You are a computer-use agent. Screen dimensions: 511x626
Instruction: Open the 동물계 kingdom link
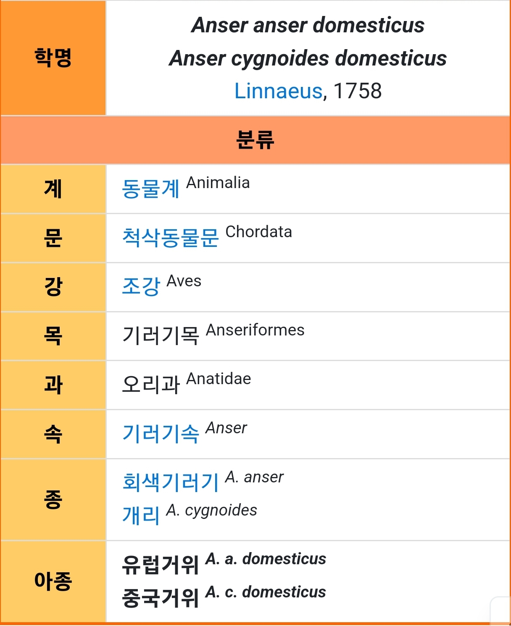coord(150,189)
